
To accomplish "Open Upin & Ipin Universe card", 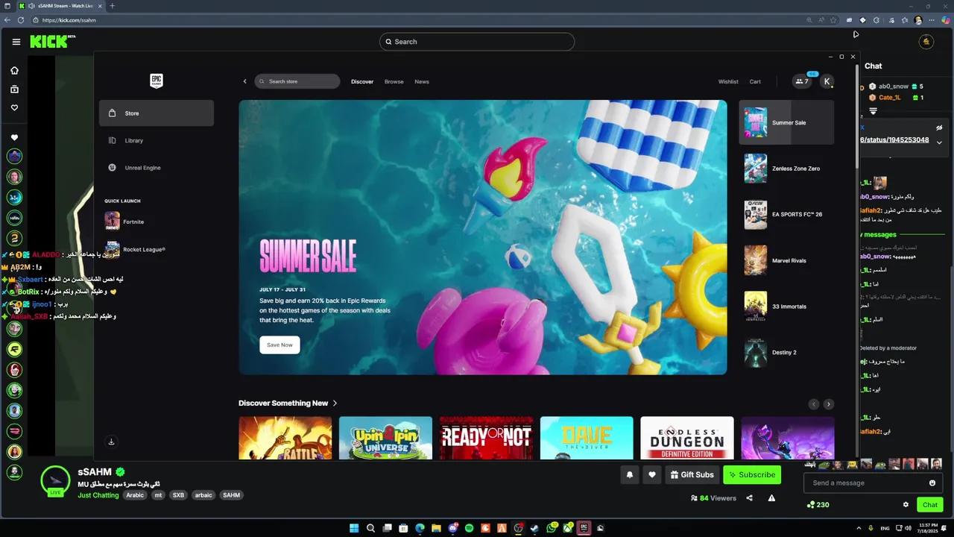I will pyautogui.click(x=385, y=438).
